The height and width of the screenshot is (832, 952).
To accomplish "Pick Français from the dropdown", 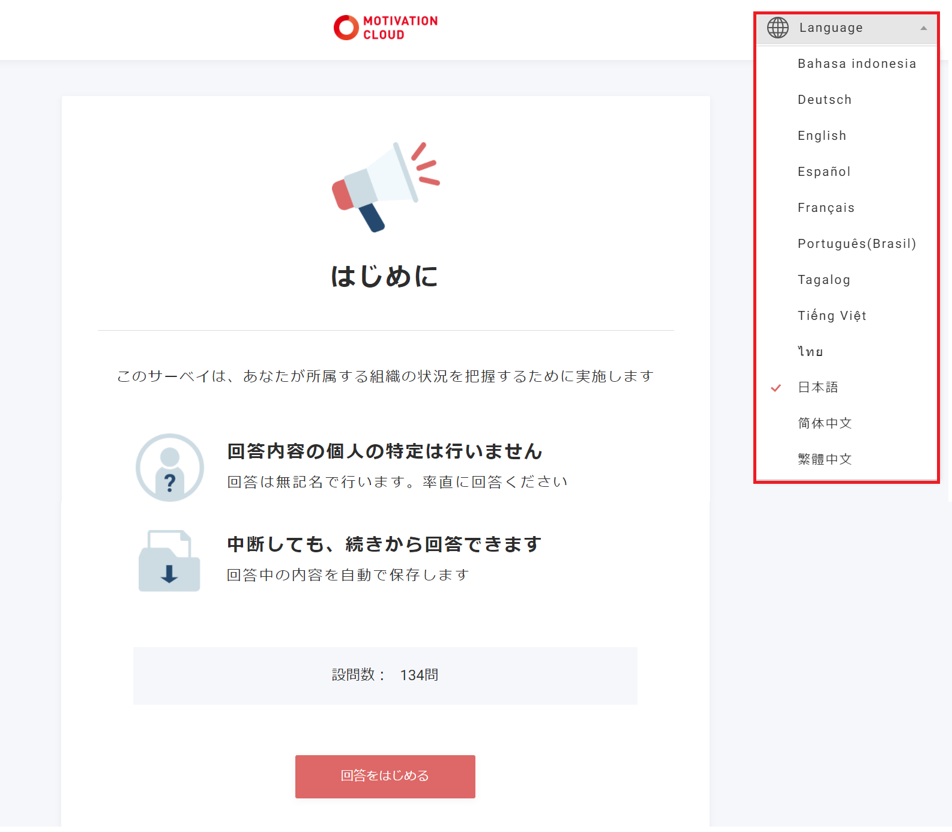I will [x=825, y=208].
